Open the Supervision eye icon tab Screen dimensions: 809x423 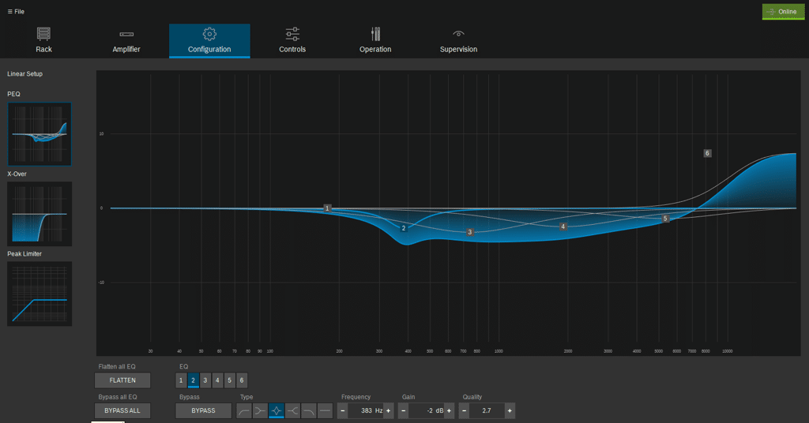pyautogui.click(x=458, y=34)
